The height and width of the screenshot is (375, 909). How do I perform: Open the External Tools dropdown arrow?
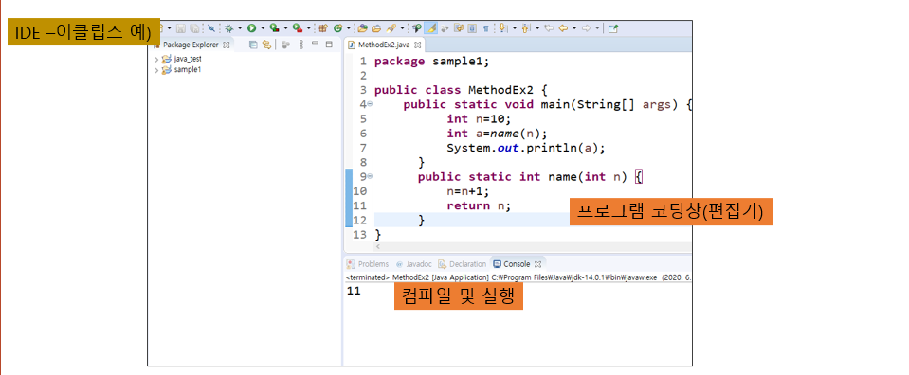(309, 27)
